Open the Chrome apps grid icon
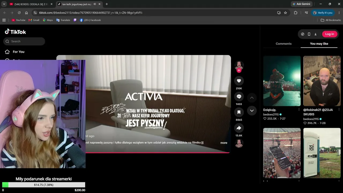The image size is (343, 193). (x=4, y=20)
